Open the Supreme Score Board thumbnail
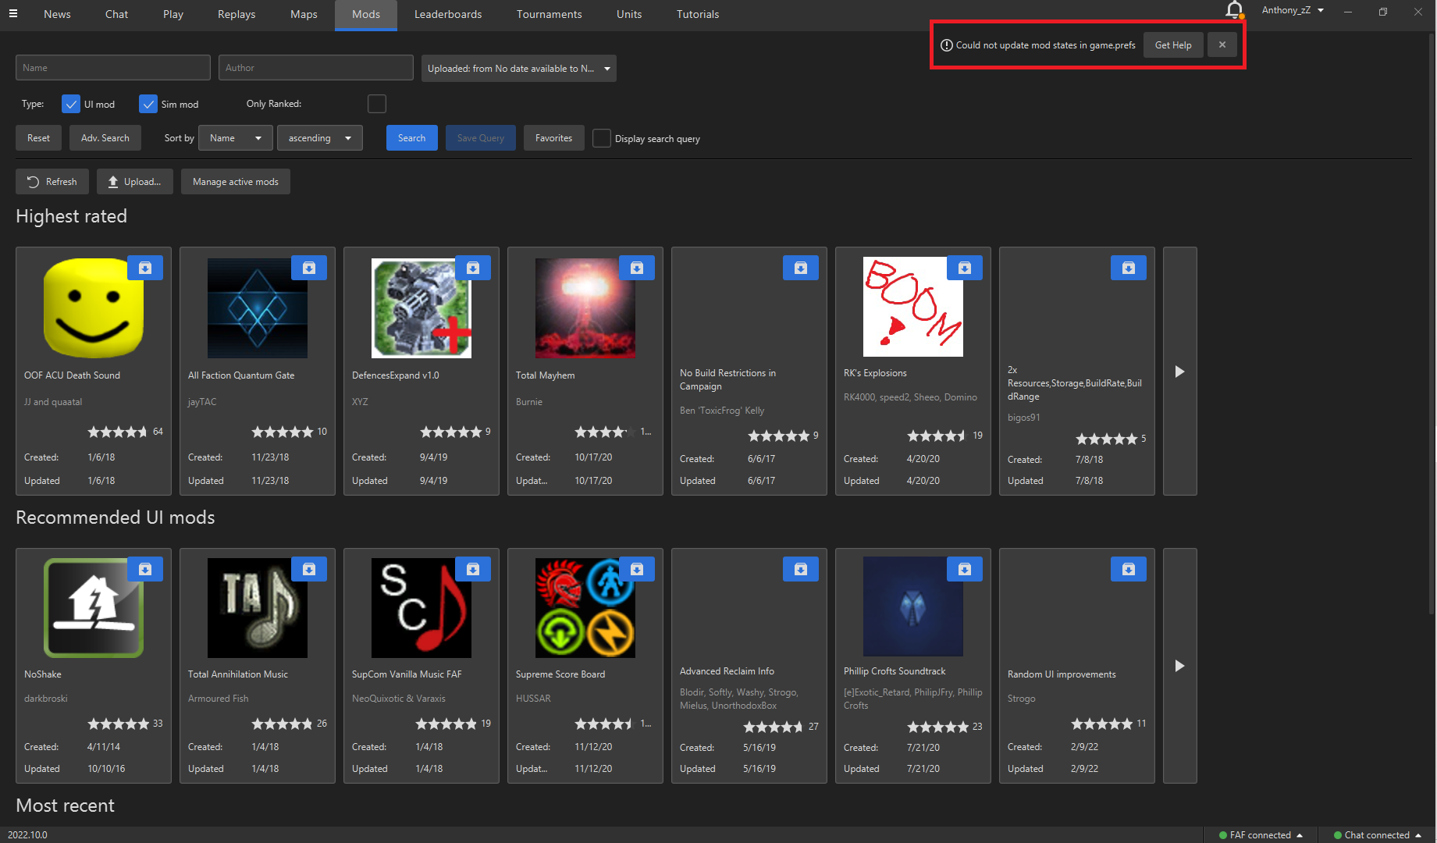This screenshot has width=1437, height=843. point(585,607)
